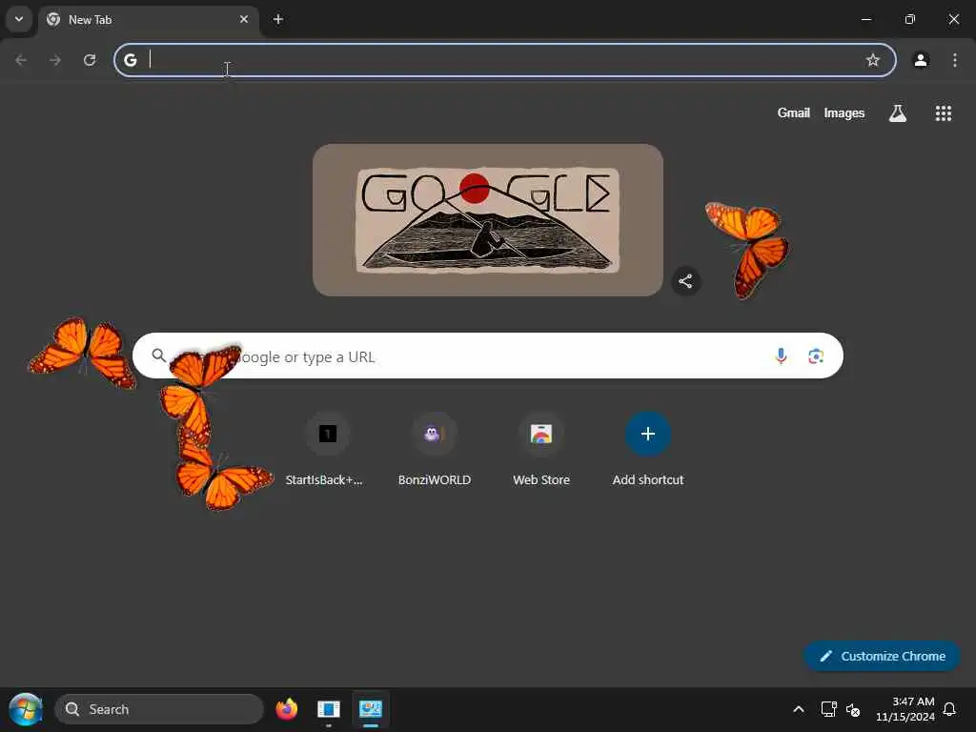The width and height of the screenshot is (976, 732).
Task: Open Google Images link
Action: coord(844,112)
